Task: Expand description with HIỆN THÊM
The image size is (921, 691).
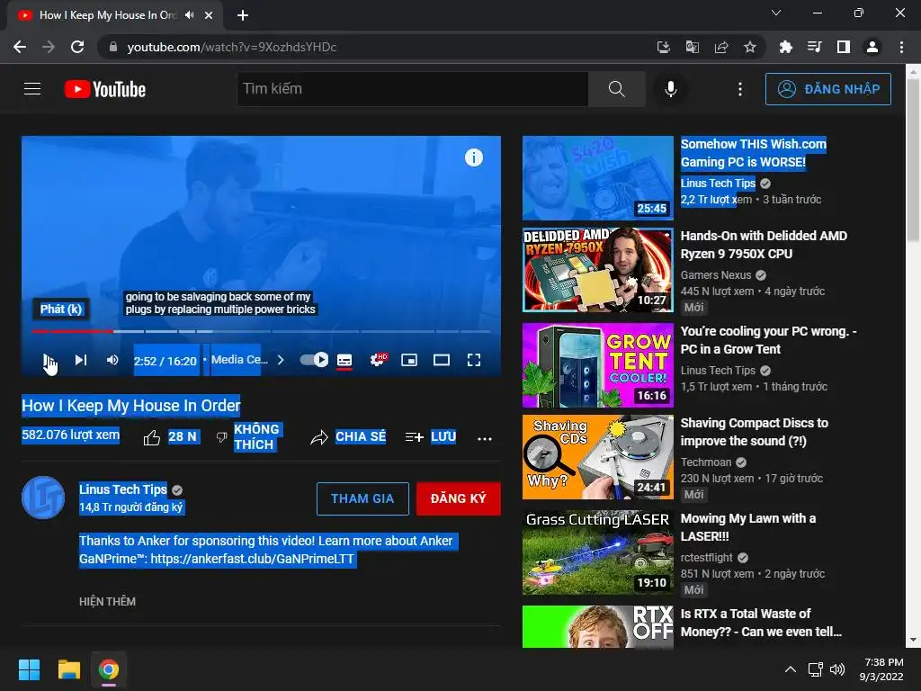Action: coord(108,602)
